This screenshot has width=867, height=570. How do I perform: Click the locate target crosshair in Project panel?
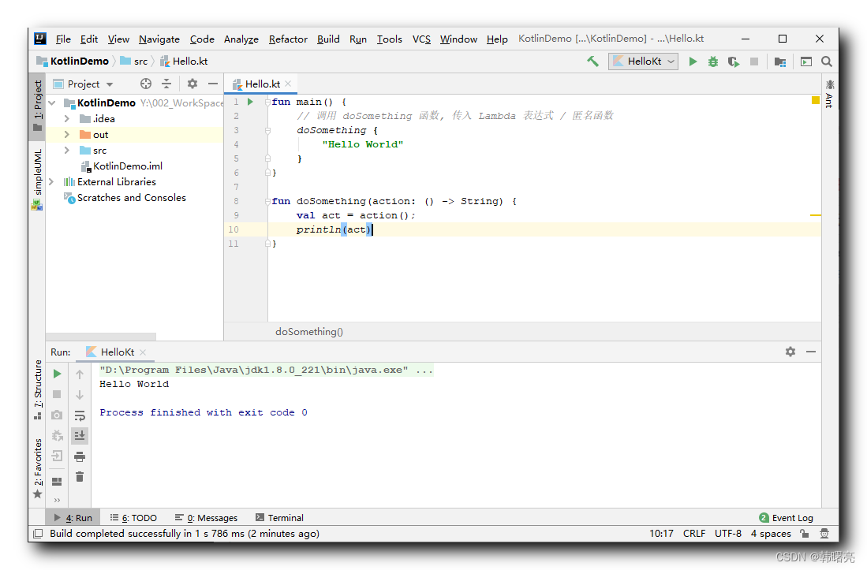(146, 84)
